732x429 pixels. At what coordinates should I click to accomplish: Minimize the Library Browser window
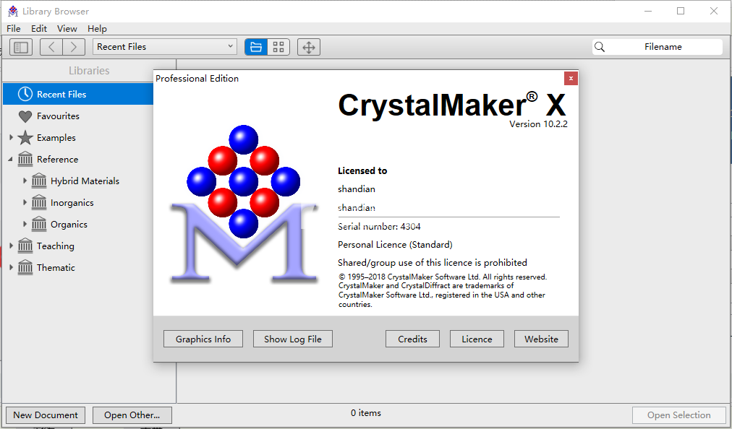(648, 11)
